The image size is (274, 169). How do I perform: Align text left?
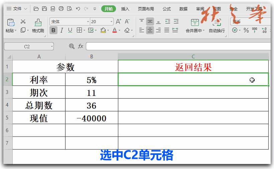pos(142,30)
